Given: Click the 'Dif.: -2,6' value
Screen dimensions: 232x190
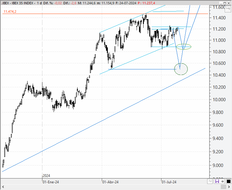Looking at the screenshot, I should [x=70, y=3].
